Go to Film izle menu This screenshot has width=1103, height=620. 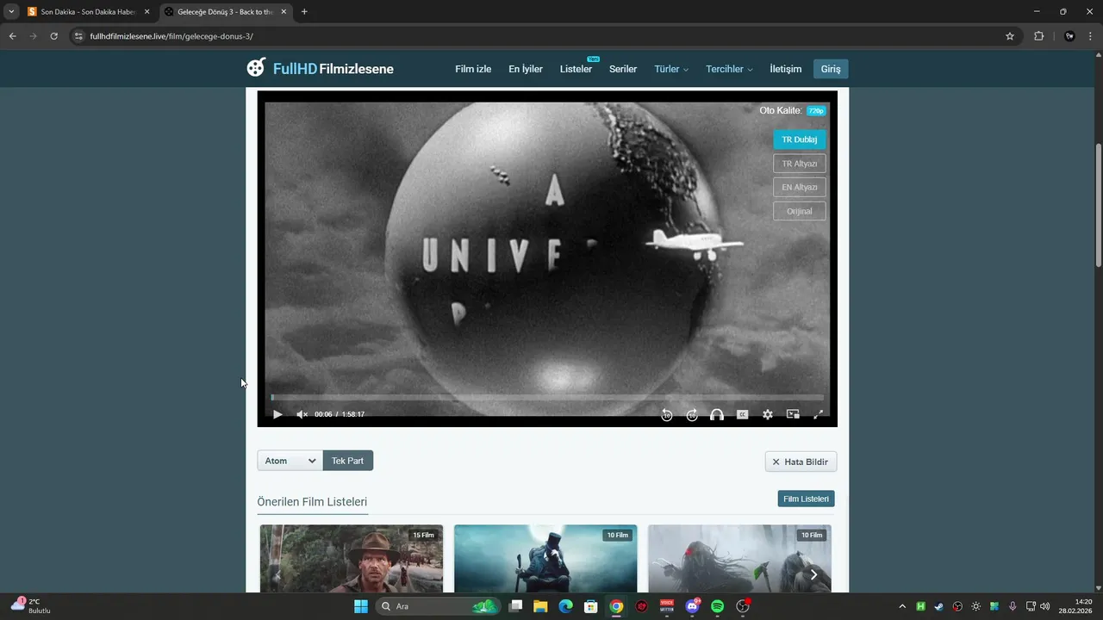point(473,69)
